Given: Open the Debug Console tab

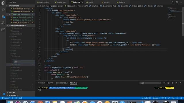Looking at the screenshot, I should click(x=62, y=83).
